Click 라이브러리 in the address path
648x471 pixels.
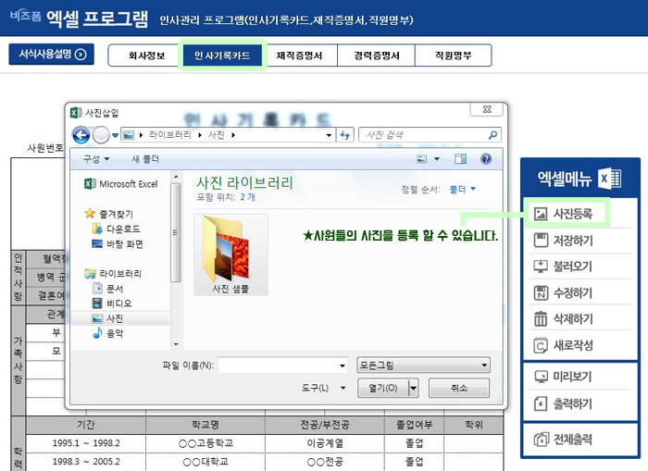(x=169, y=135)
